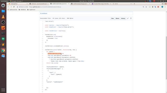The image size is (167, 93).
Task: Click the translate extension icon
Action: (x=155, y=7)
